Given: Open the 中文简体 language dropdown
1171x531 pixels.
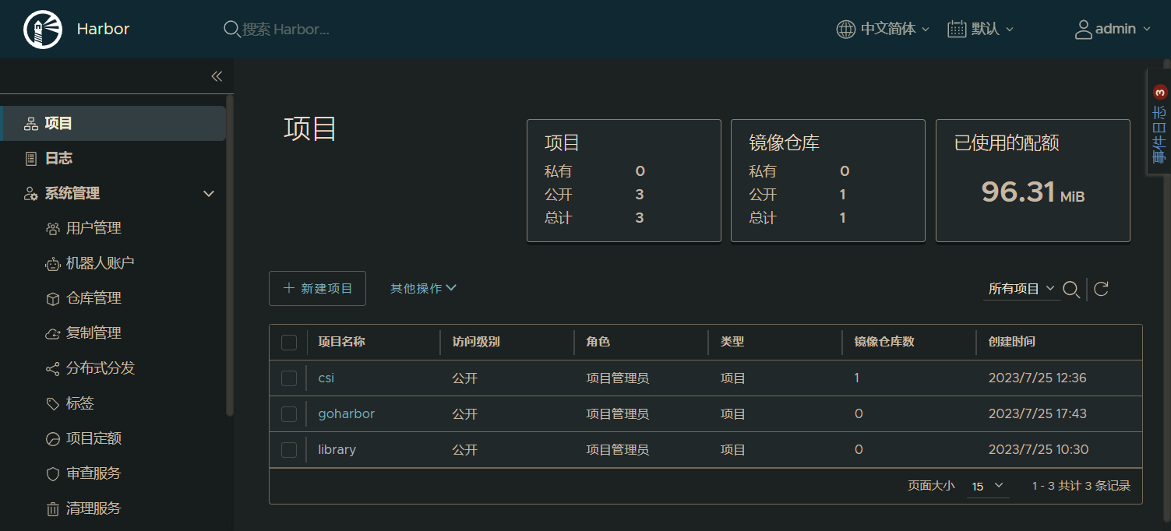Looking at the screenshot, I should [x=884, y=30].
